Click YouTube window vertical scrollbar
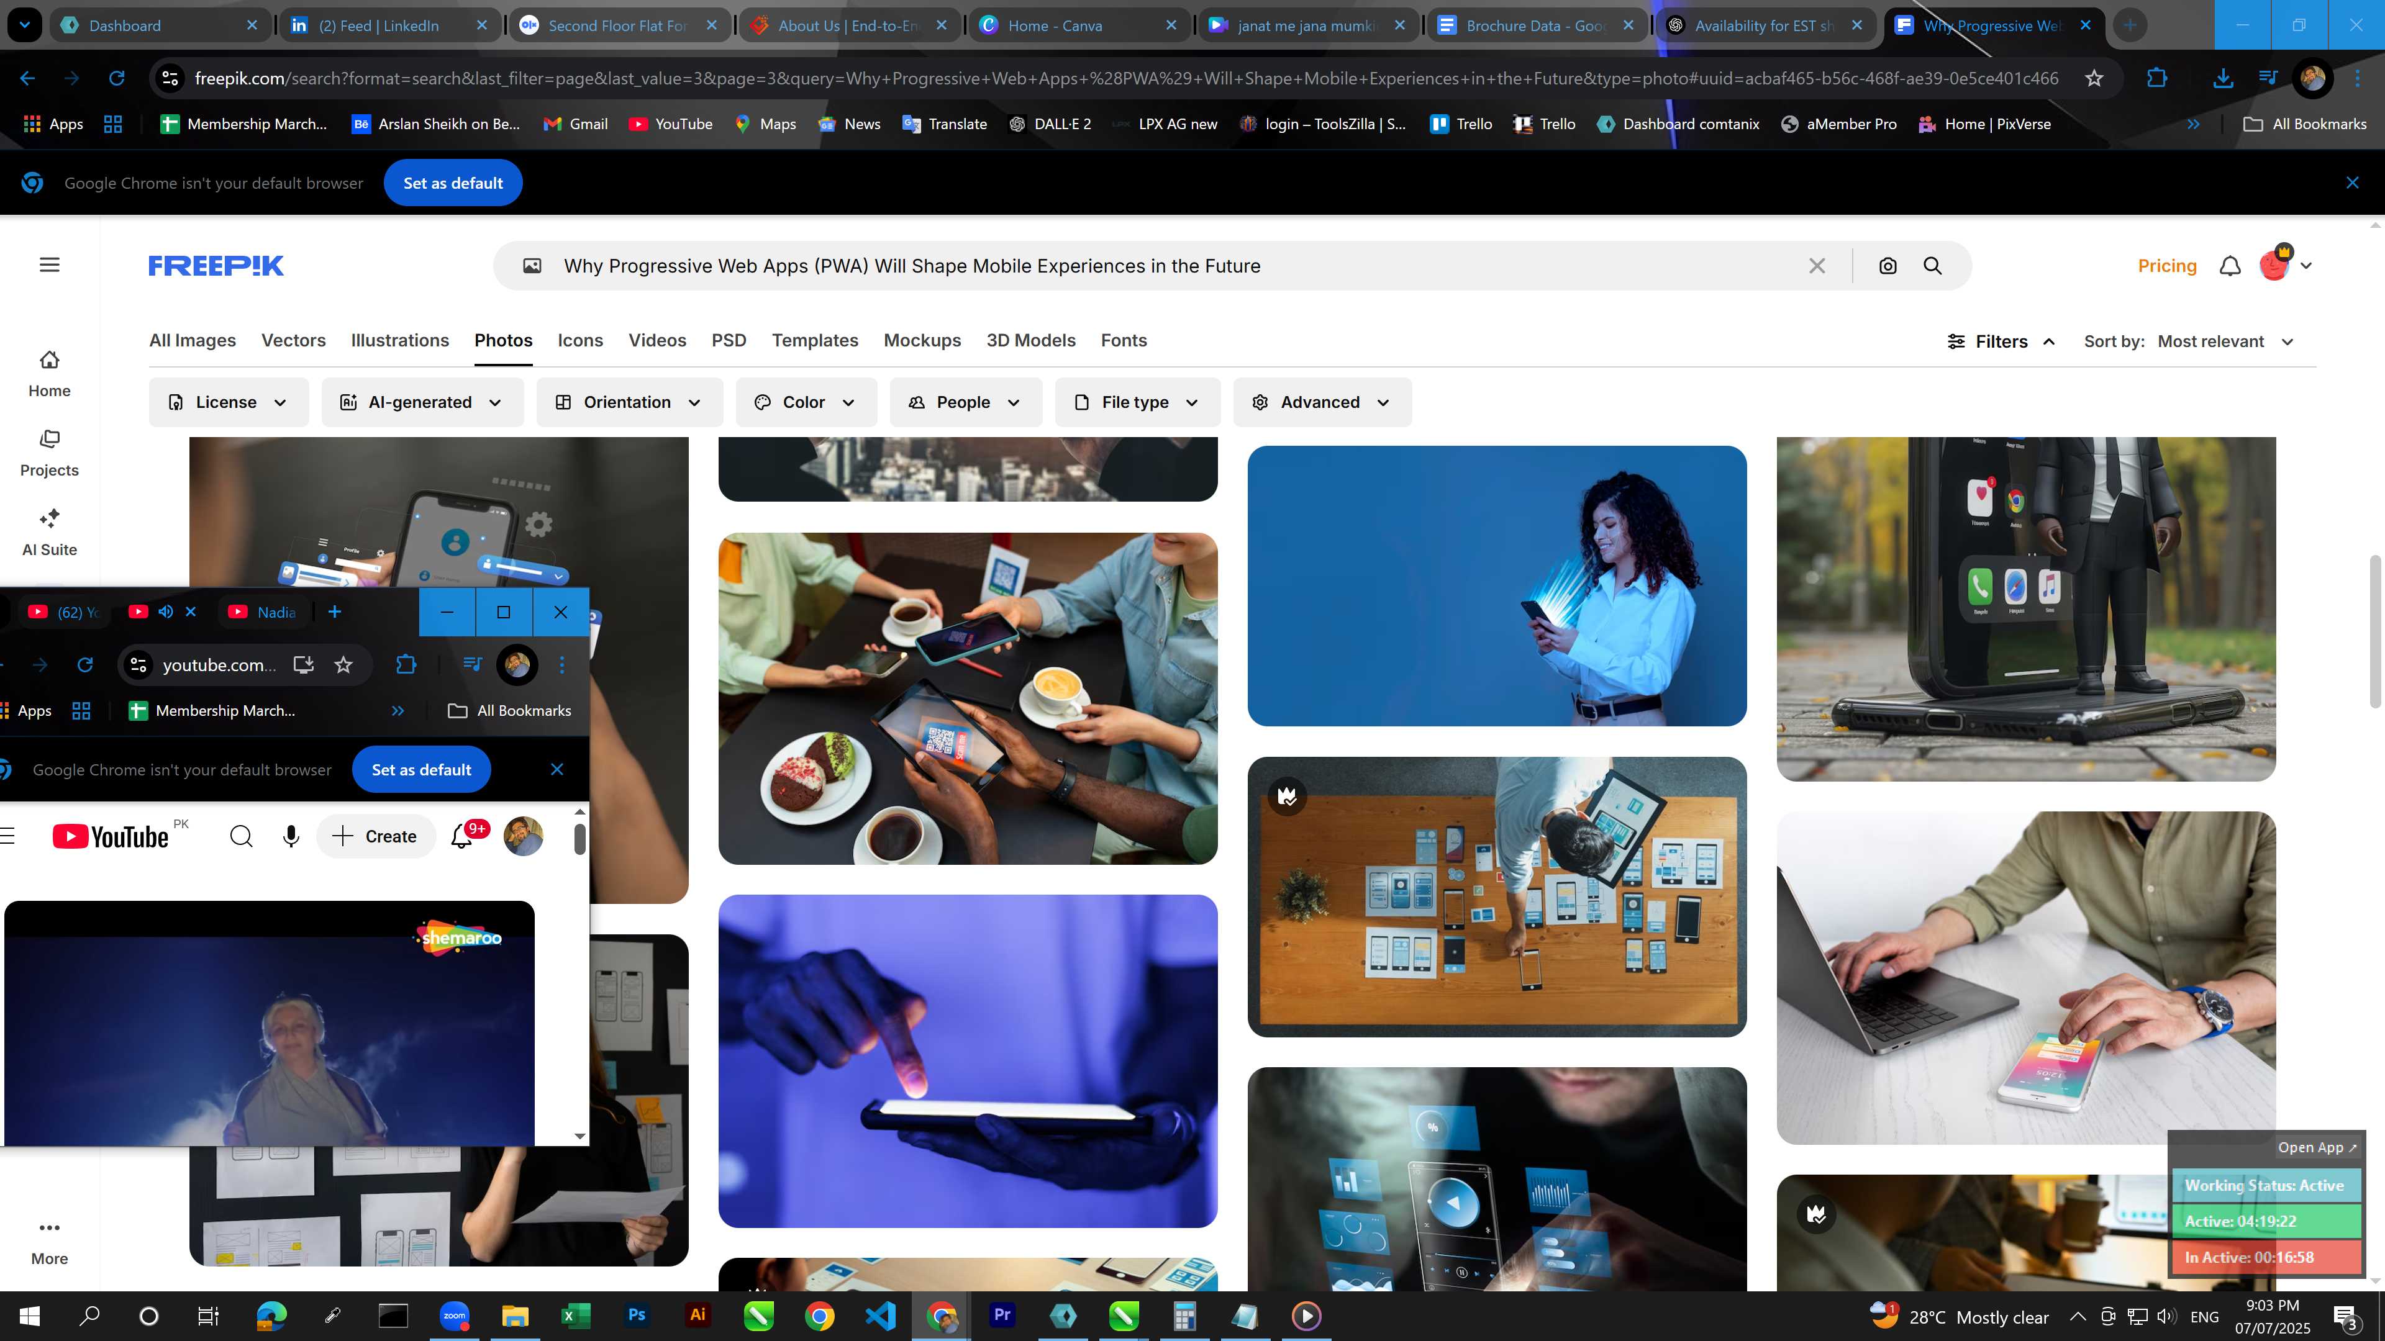 point(581,839)
